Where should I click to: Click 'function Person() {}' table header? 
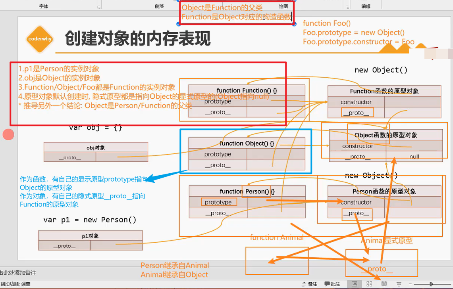coord(247,191)
